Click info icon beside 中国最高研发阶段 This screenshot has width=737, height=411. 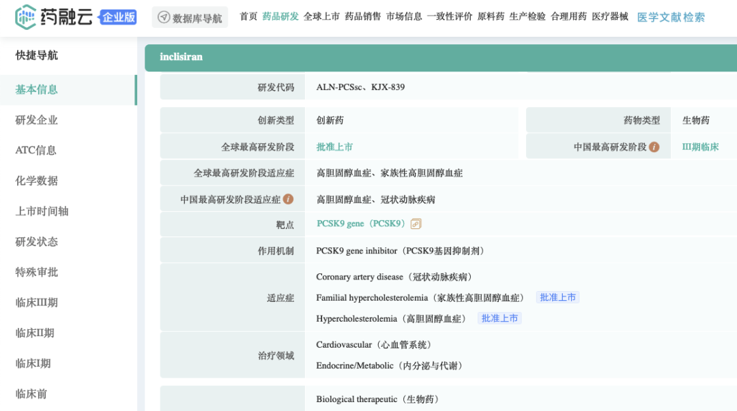click(654, 147)
